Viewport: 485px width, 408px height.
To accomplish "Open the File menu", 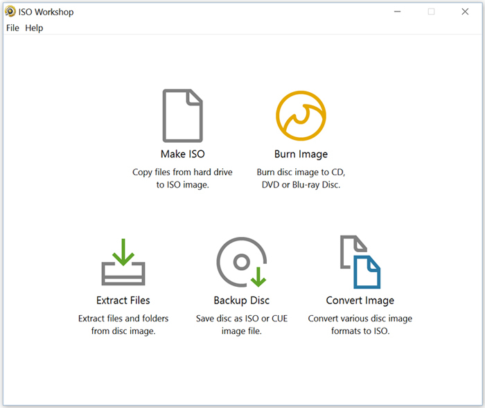I will coord(12,28).
